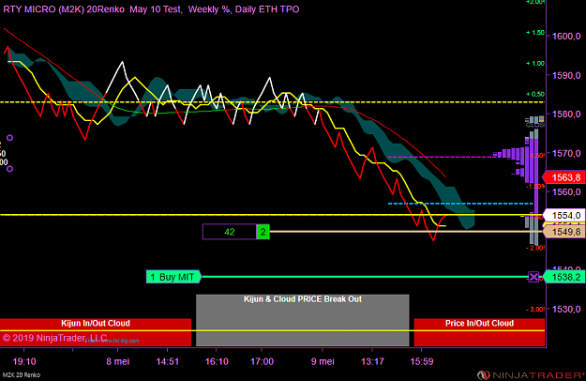Click the 'M2K 20 Renko' chart tab label
This screenshot has width=586, height=381.
click(x=22, y=375)
